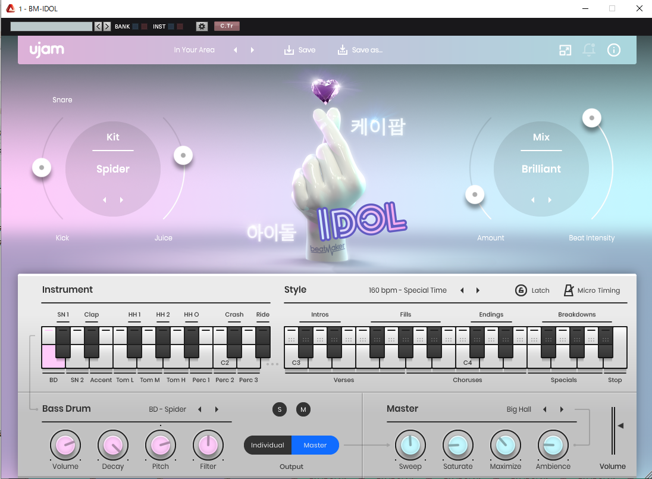Viewport: 652px width, 479px height.
Task: Click the host preset name field
Action: coord(51,26)
